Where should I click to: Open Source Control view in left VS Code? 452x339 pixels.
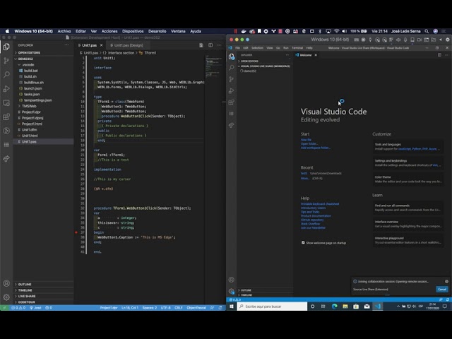click(6, 61)
